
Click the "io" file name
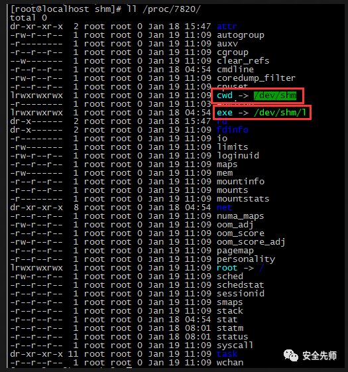point(222,139)
